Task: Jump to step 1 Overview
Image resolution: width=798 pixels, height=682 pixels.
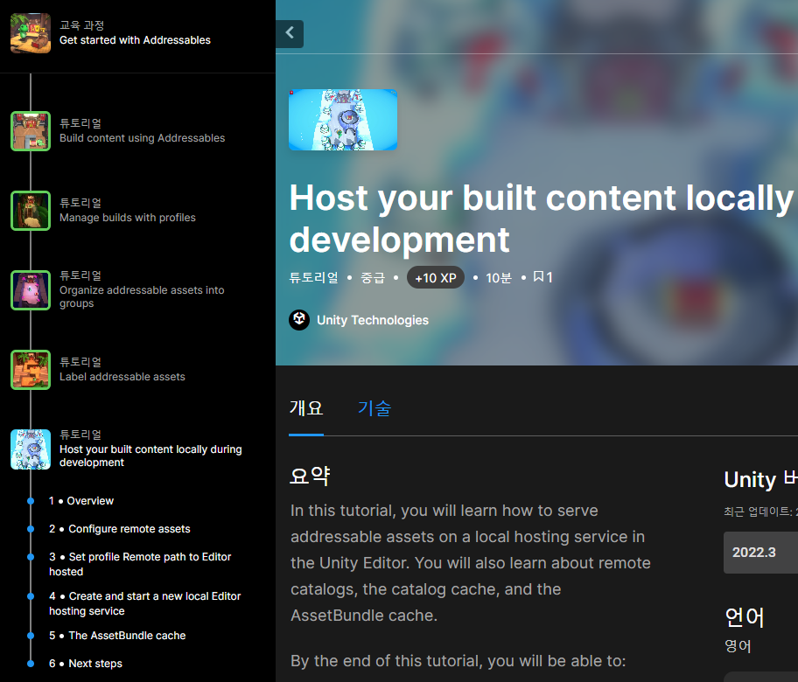Action: (81, 501)
